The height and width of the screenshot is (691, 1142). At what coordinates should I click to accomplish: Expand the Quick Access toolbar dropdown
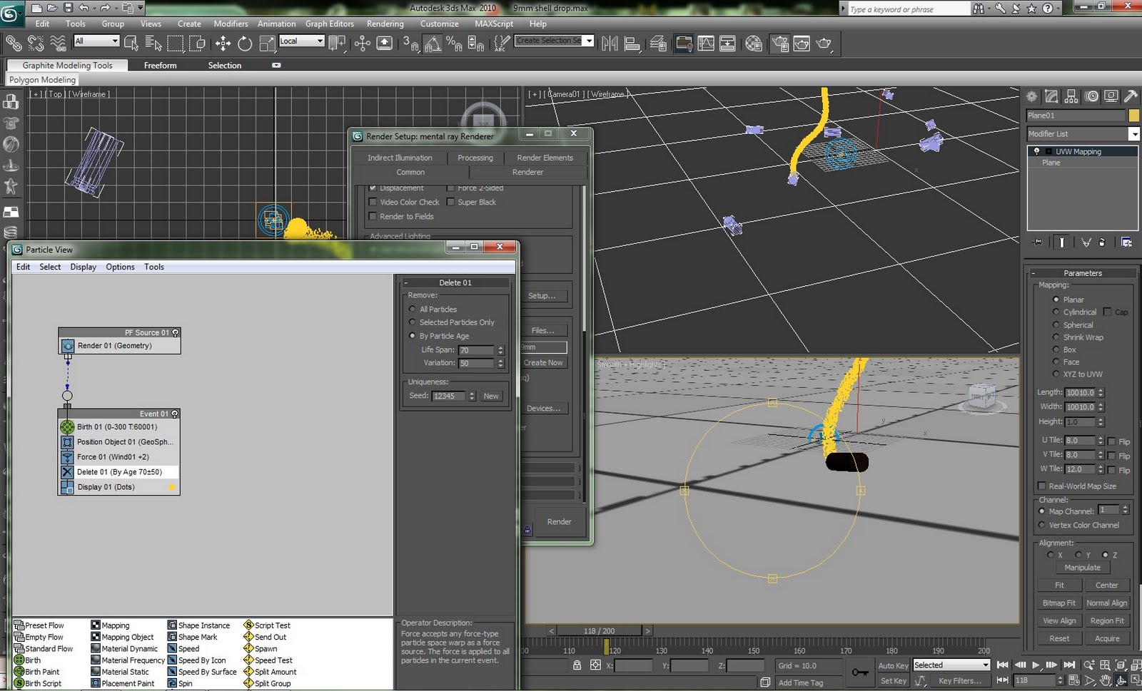click(141, 8)
